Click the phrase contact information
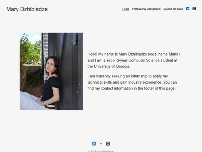The height and width of the screenshot is (152, 202). tap(117, 89)
